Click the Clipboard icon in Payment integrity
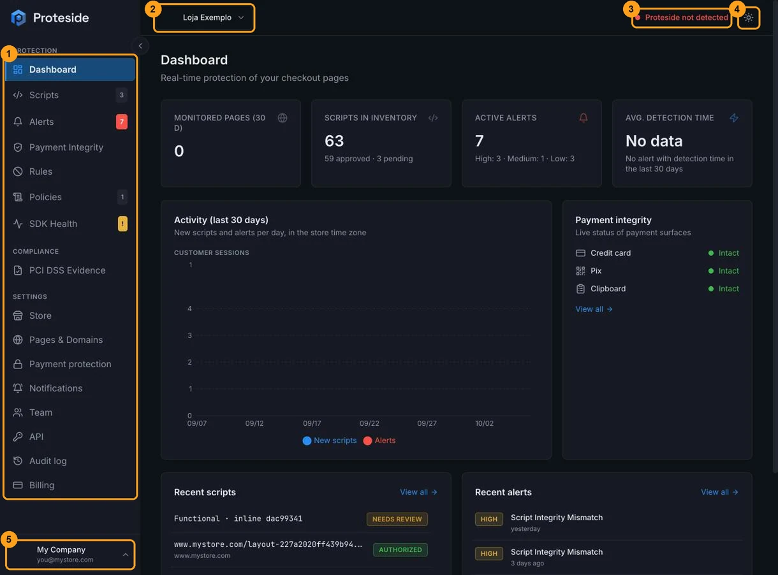Image resolution: width=778 pixels, height=575 pixels. [580, 289]
